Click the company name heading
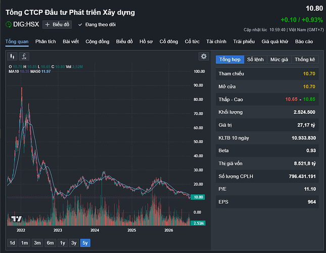The height and width of the screenshot is (253, 326). point(70,13)
